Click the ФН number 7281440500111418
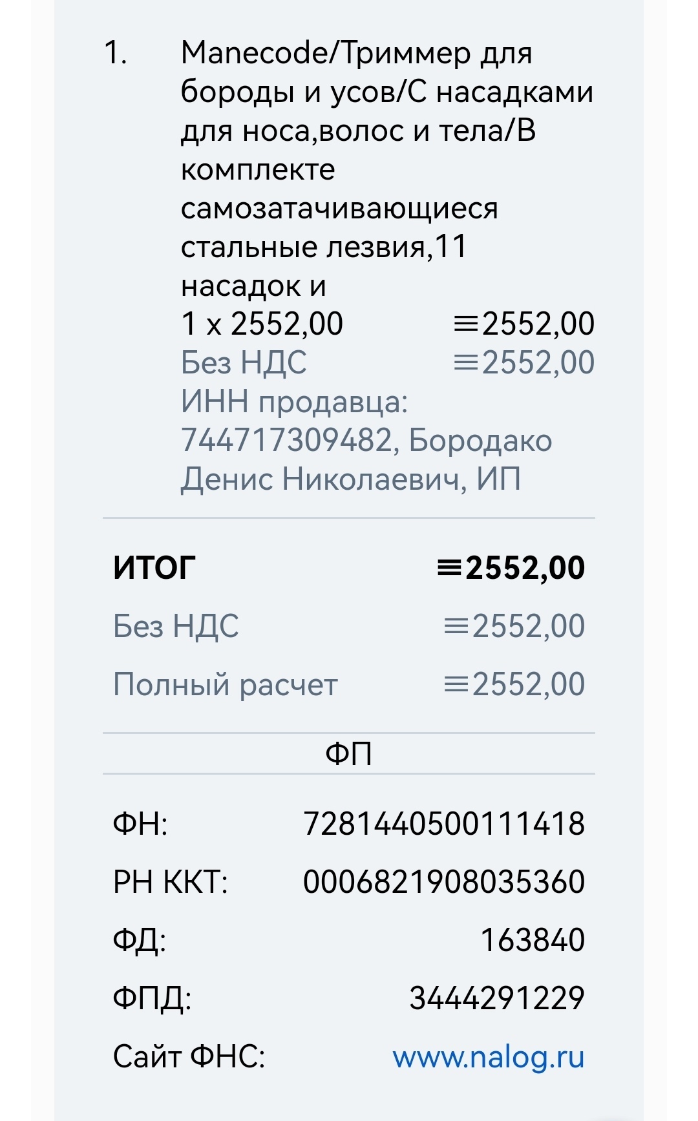This screenshot has height=1121, width=698. [444, 824]
